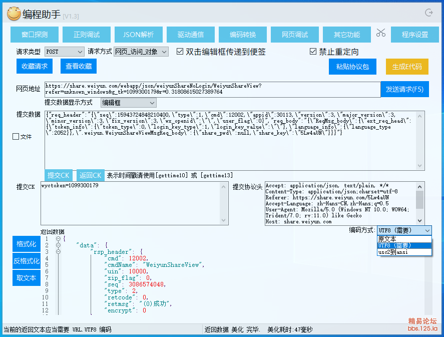Switch to 编码转换 tab

click(x=243, y=35)
